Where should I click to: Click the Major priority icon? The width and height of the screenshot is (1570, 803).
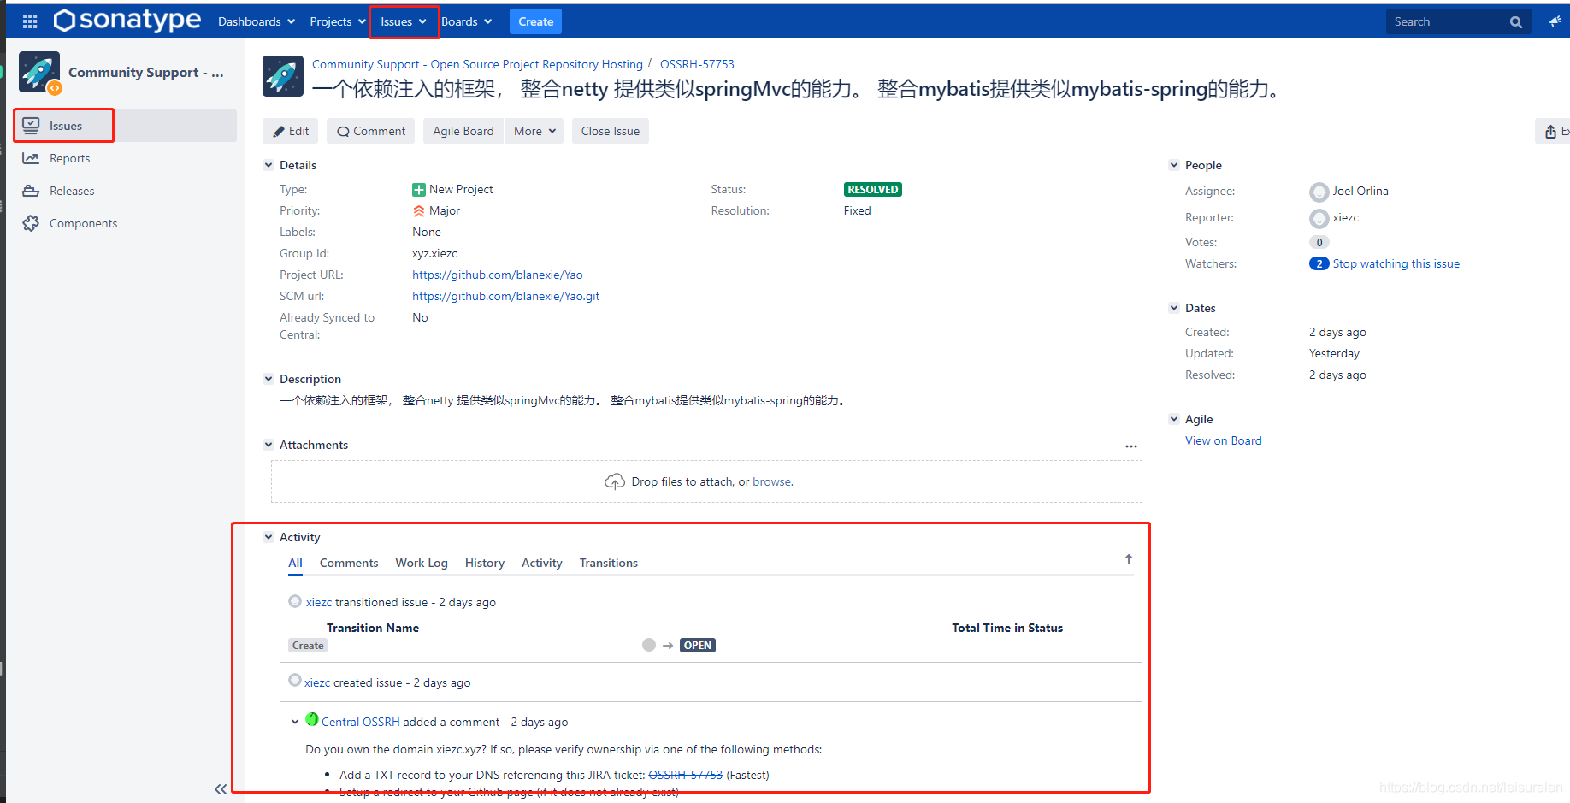(x=419, y=211)
